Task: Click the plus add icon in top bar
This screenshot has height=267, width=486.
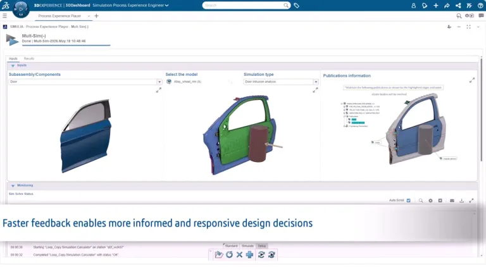Action: coord(436,5)
